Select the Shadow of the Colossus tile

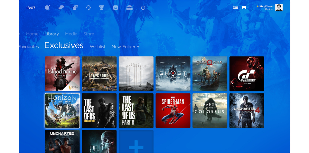click(x=210, y=110)
